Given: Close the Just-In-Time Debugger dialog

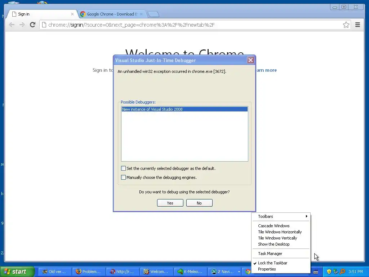Looking at the screenshot, I should tap(251, 60).
